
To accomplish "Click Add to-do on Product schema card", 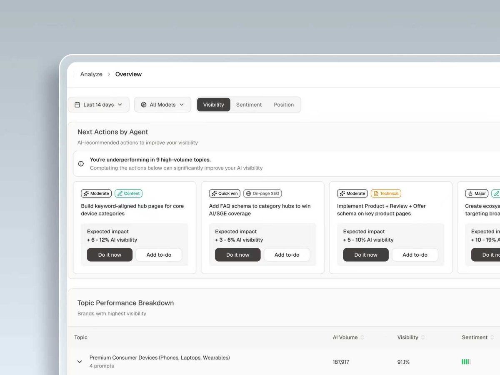I will [x=415, y=255].
